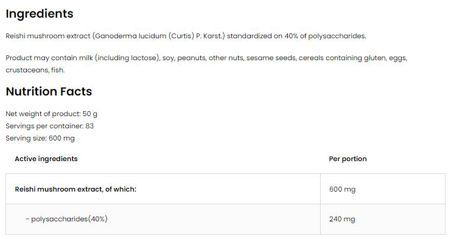Click the Per portion column header
The height and width of the screenshot is (239, 451).
click(x=348, y=159)
